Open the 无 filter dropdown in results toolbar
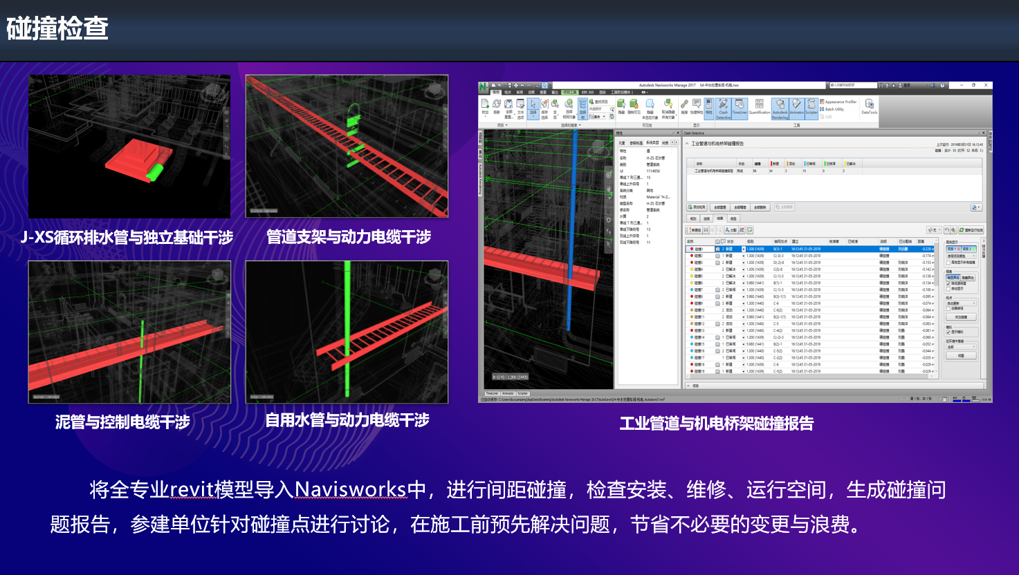 tap(935, 230)
